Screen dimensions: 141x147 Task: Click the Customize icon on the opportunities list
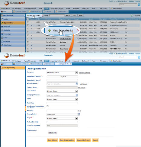(x=132, y=16)
